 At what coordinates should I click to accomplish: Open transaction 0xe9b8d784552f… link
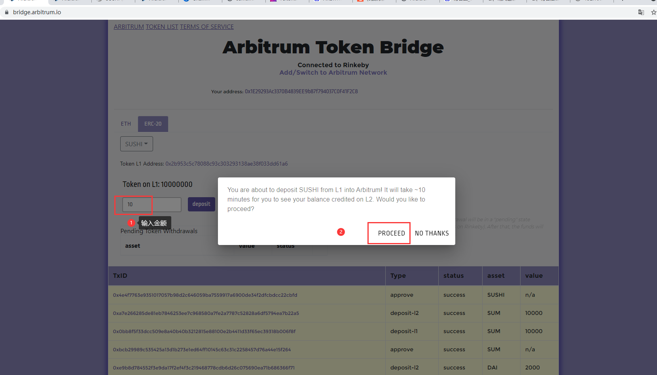[x=204, y=368]
